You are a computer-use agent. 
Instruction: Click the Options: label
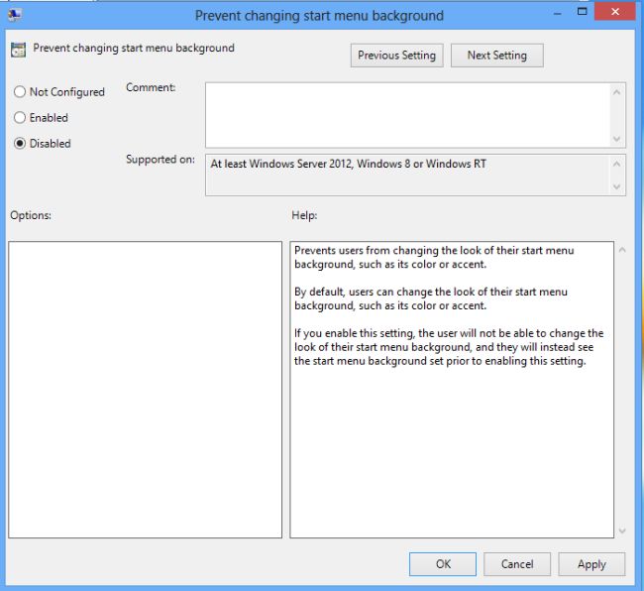(31, 215)
